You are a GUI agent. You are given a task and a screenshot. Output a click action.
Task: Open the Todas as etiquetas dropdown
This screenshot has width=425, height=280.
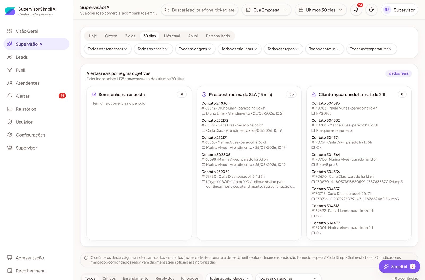[239, 49]
